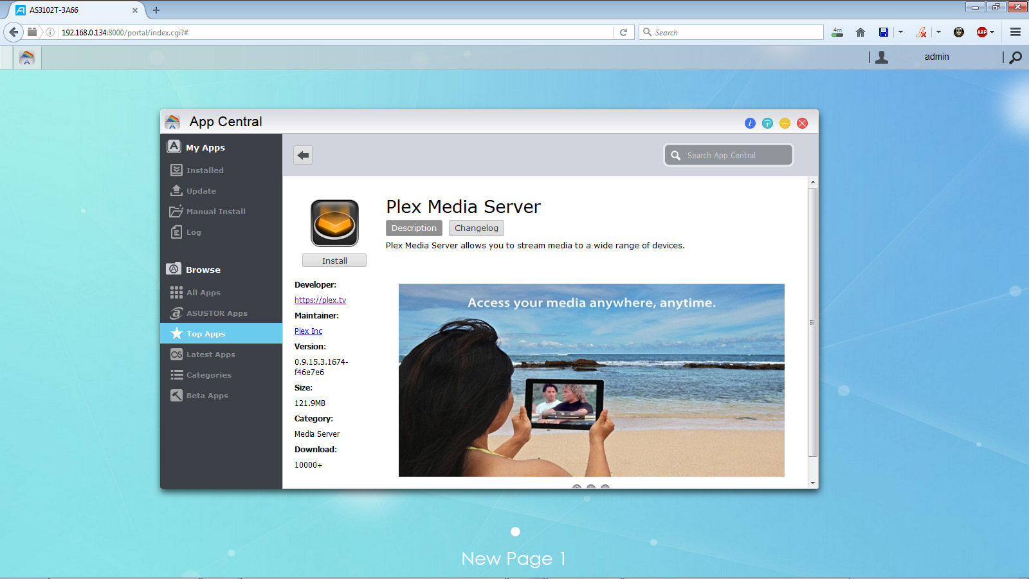Open App Central info with the blue icon

coord(750,123)
